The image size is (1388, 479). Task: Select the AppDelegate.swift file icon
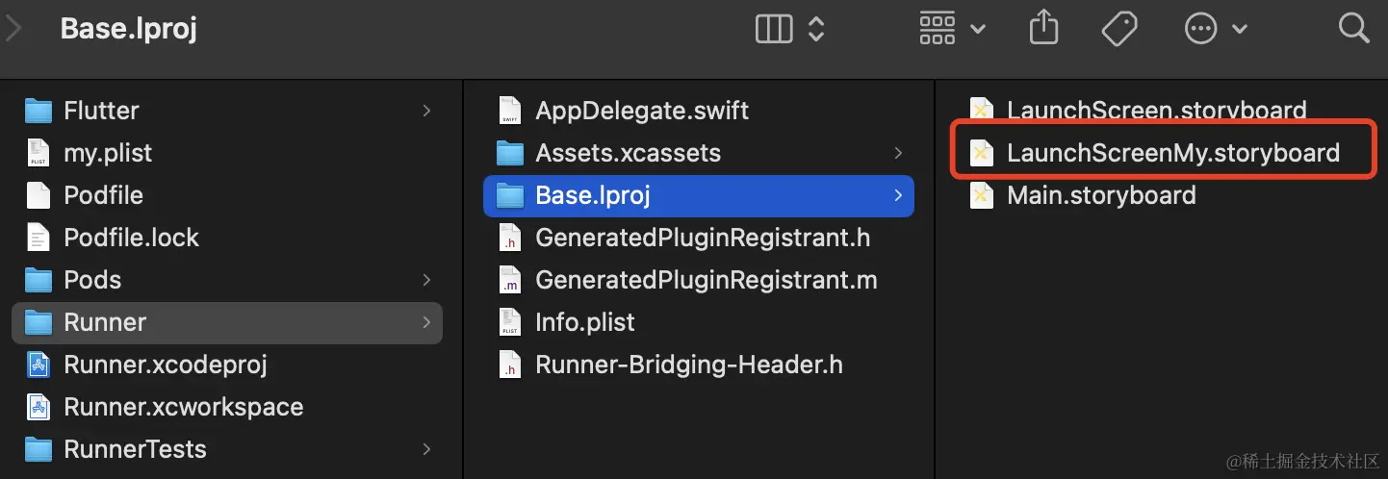pyautogui.click(x=509, y=111)
